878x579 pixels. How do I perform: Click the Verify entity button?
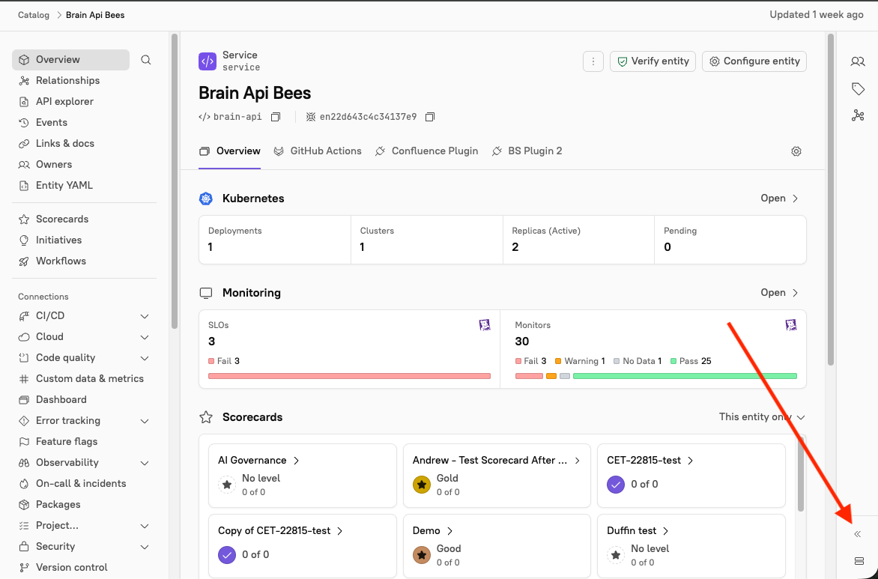click(x=653, y=61)
